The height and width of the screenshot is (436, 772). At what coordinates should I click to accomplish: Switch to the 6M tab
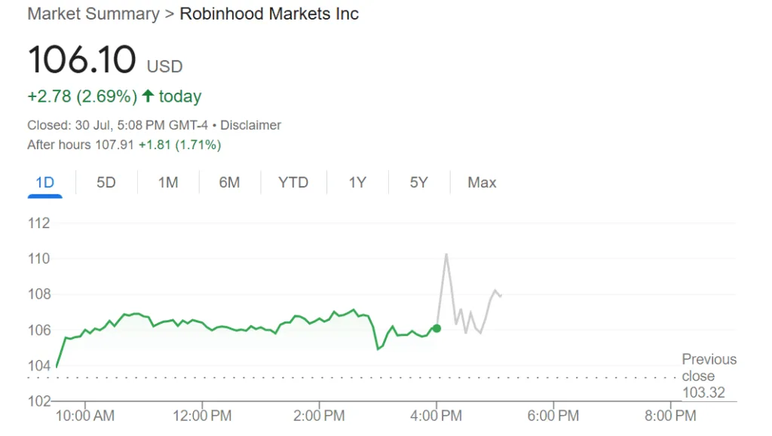229,182
